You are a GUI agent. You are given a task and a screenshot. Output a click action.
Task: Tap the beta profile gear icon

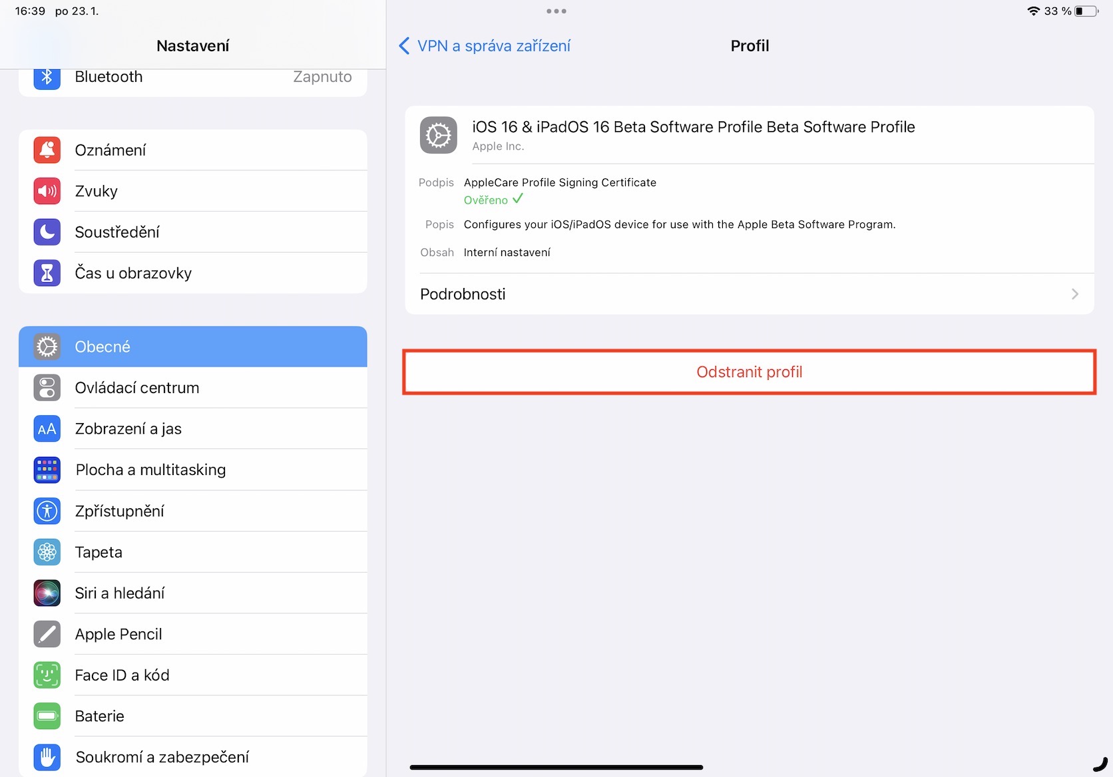pyautogui.click(x=438, y=135)
